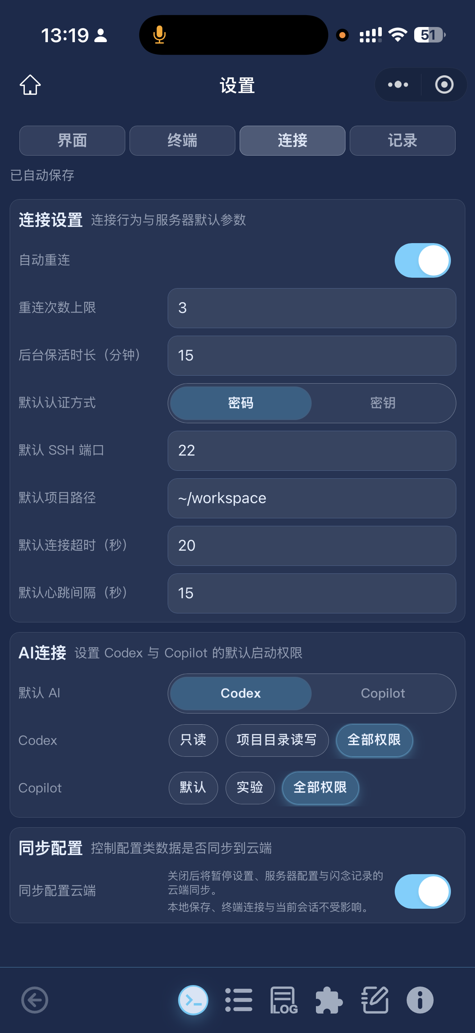
Task: Open the terminal icon in bottom bar
Action: [193, 1000]
